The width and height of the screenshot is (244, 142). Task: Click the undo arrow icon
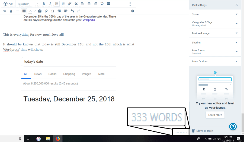[x=72, y=11]
